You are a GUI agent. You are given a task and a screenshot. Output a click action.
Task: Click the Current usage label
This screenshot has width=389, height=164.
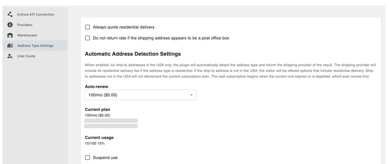click(99, 138)
